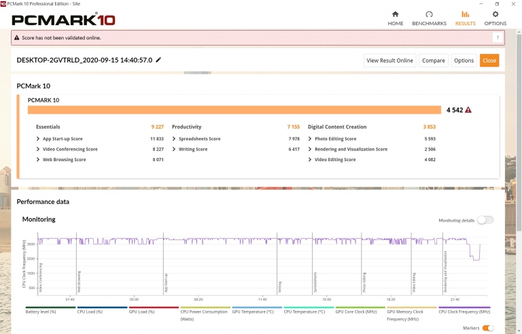Click the help question mark in banner
Screen dimensions: 522x334
point(498,37)
